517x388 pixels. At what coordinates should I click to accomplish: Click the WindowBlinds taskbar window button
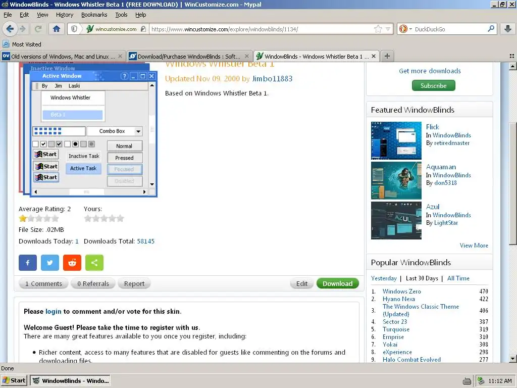[x=70, y=380]
